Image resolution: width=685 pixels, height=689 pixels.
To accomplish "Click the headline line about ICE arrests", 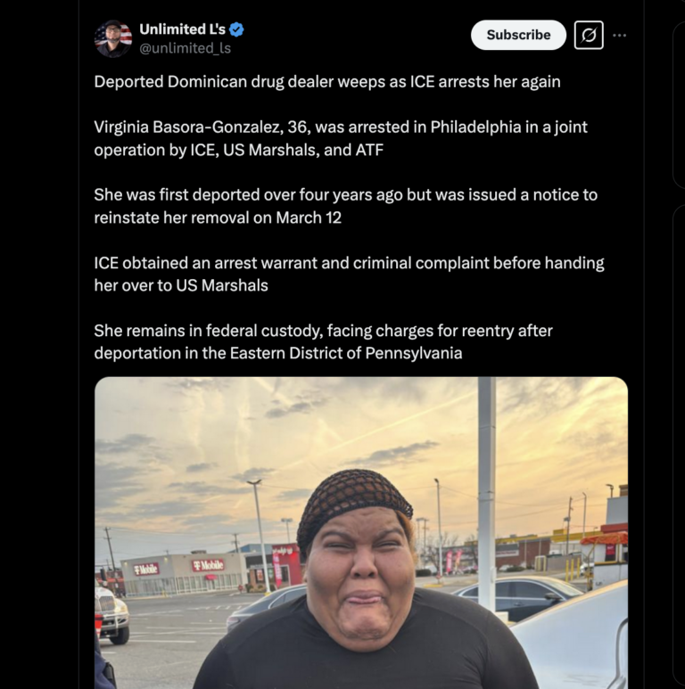I will 327,82.
